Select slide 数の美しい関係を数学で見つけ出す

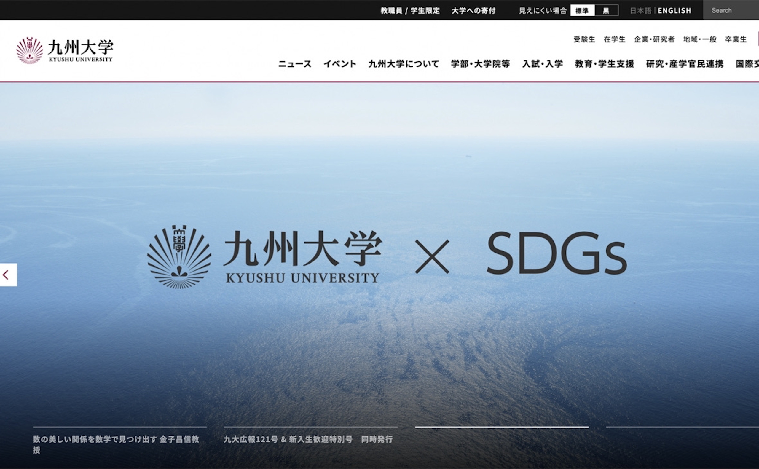coord(120,441)
